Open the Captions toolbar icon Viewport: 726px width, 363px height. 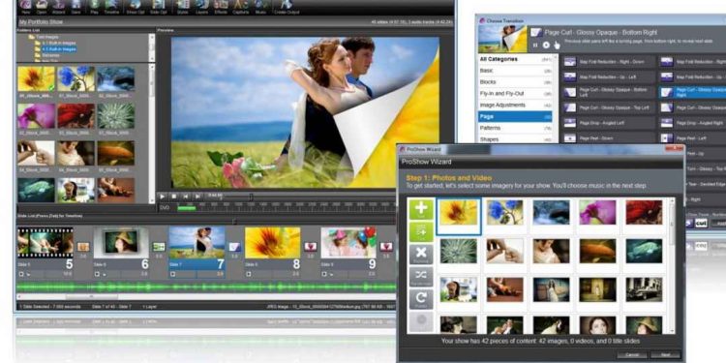point(241,6)
